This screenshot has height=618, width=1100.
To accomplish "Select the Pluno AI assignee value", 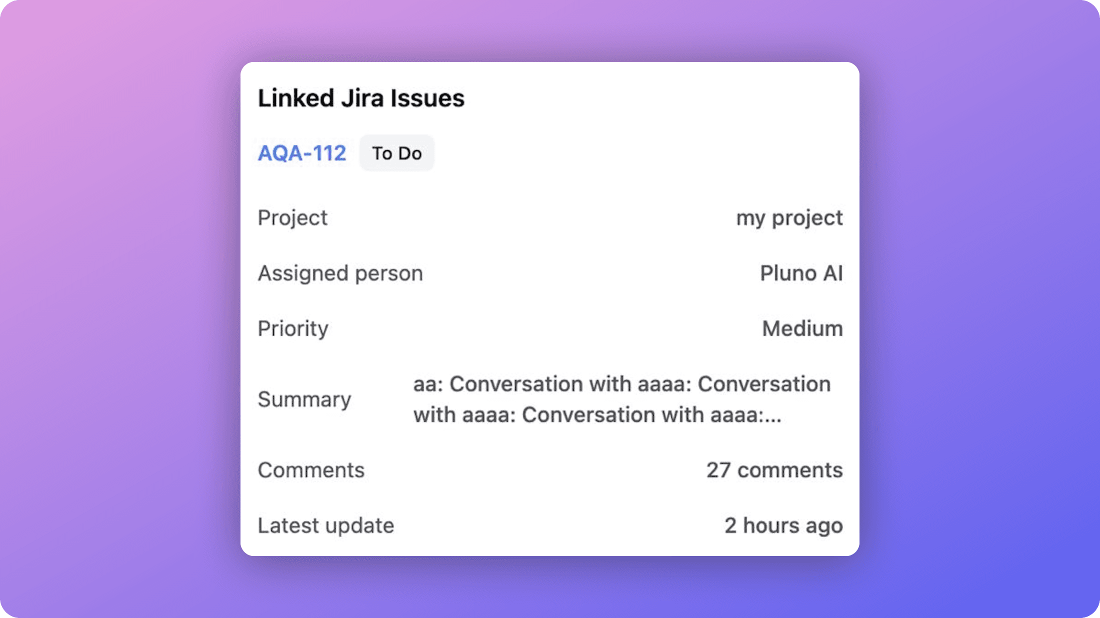I will [800, 273].
